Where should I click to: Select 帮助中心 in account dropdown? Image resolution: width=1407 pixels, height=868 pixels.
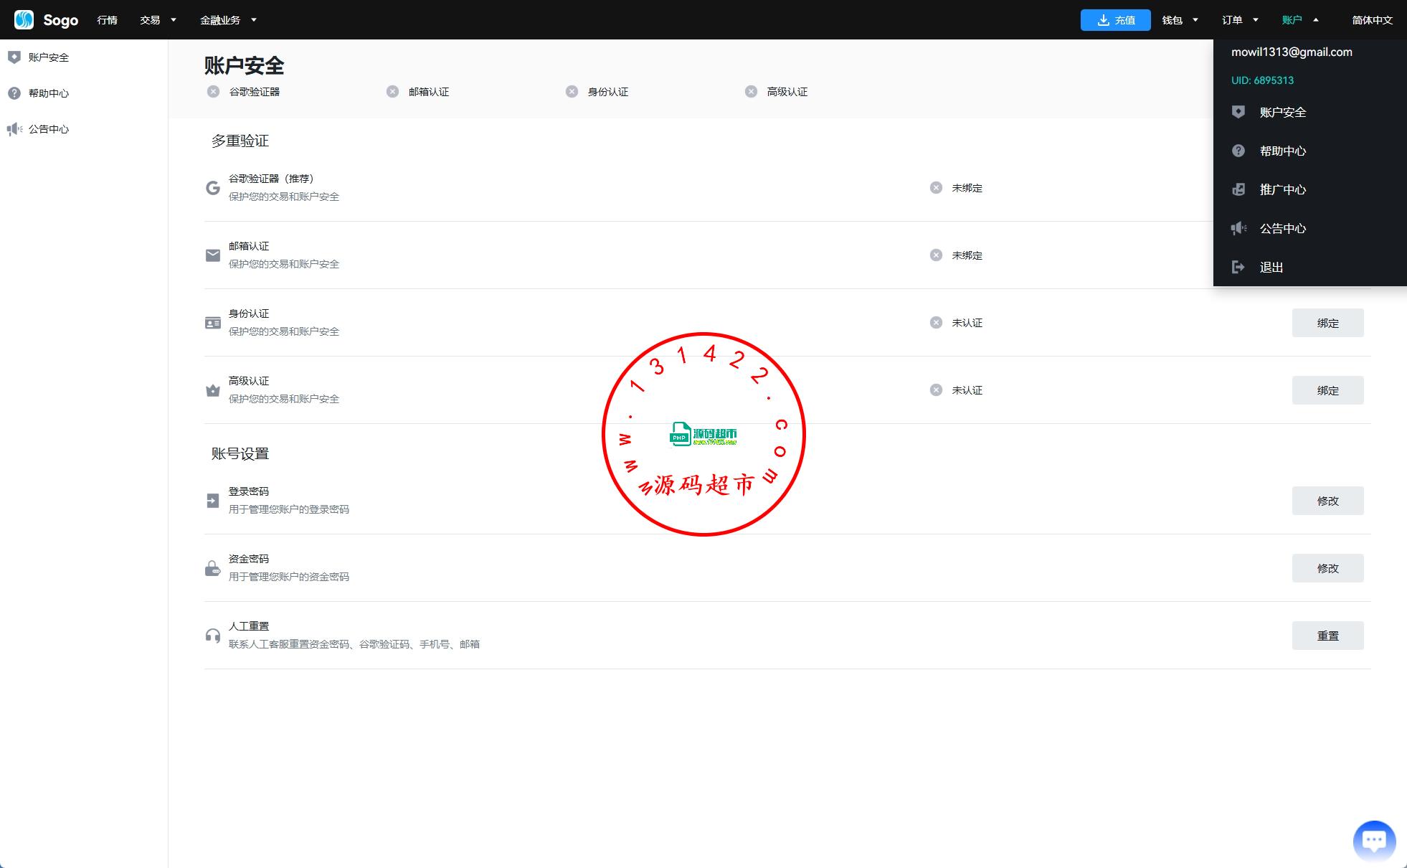click(1282, 151)
